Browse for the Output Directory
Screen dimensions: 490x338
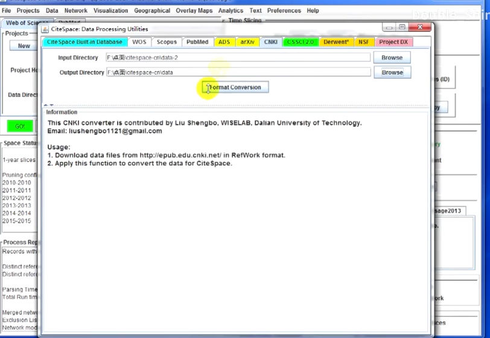click(392, 72)
